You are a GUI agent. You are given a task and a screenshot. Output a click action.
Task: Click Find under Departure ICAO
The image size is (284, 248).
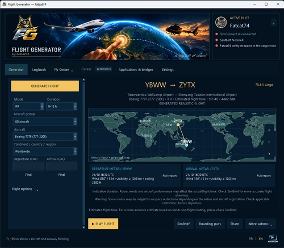tap(28, 175)
